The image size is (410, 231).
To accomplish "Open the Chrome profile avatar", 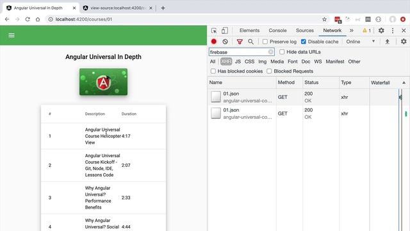I will [393, 19].
